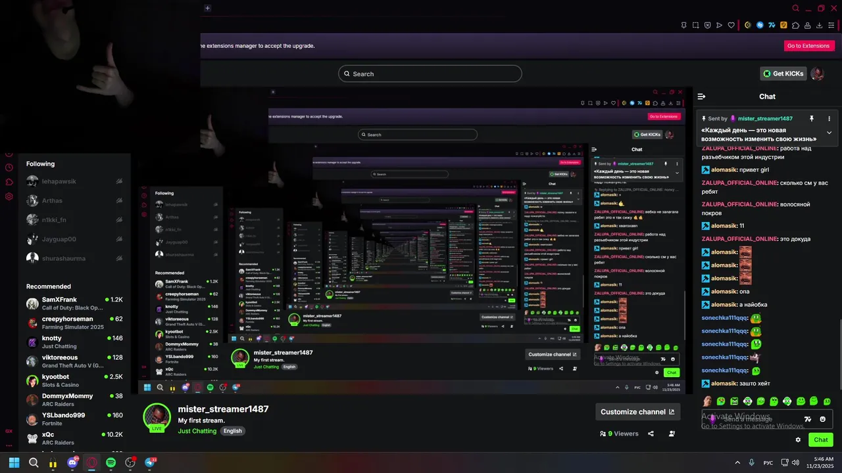This screenshot has height=473, width=842.
Task: Open Telegram from the taskbar
Action: (149, 462)
